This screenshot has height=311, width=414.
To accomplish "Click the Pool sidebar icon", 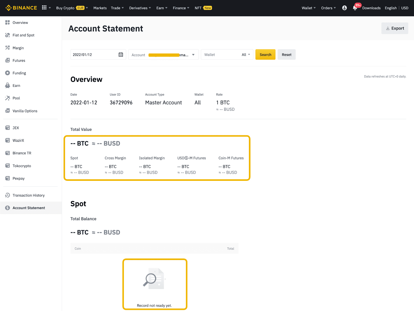I will [x=8, y=98].
